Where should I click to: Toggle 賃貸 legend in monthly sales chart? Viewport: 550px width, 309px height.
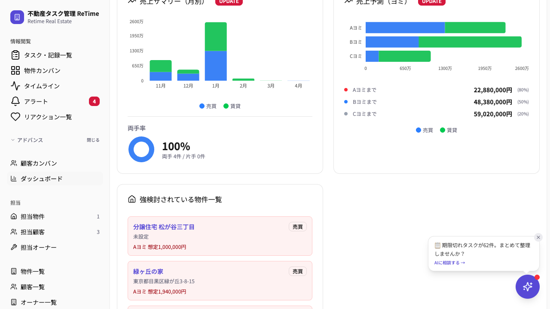click(x=232, y=106)
